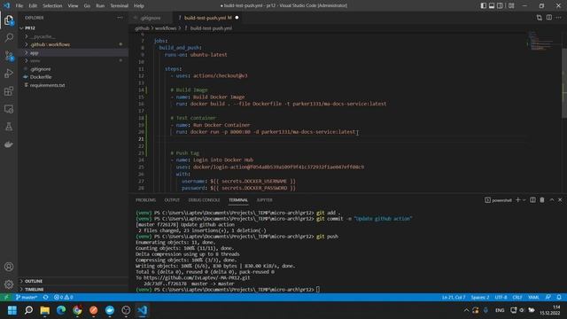Kill terminal with trash icon
Viewport: 567px width, 319px height.
[542, 200]
